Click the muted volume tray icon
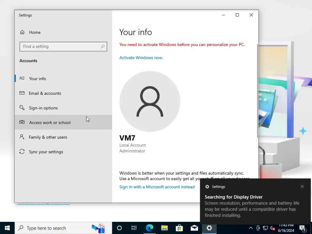Screen dimensions: 312x234 tap(272, 228)
